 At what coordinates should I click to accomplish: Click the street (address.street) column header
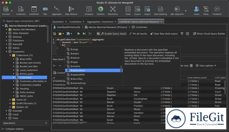tap(197, 78)
